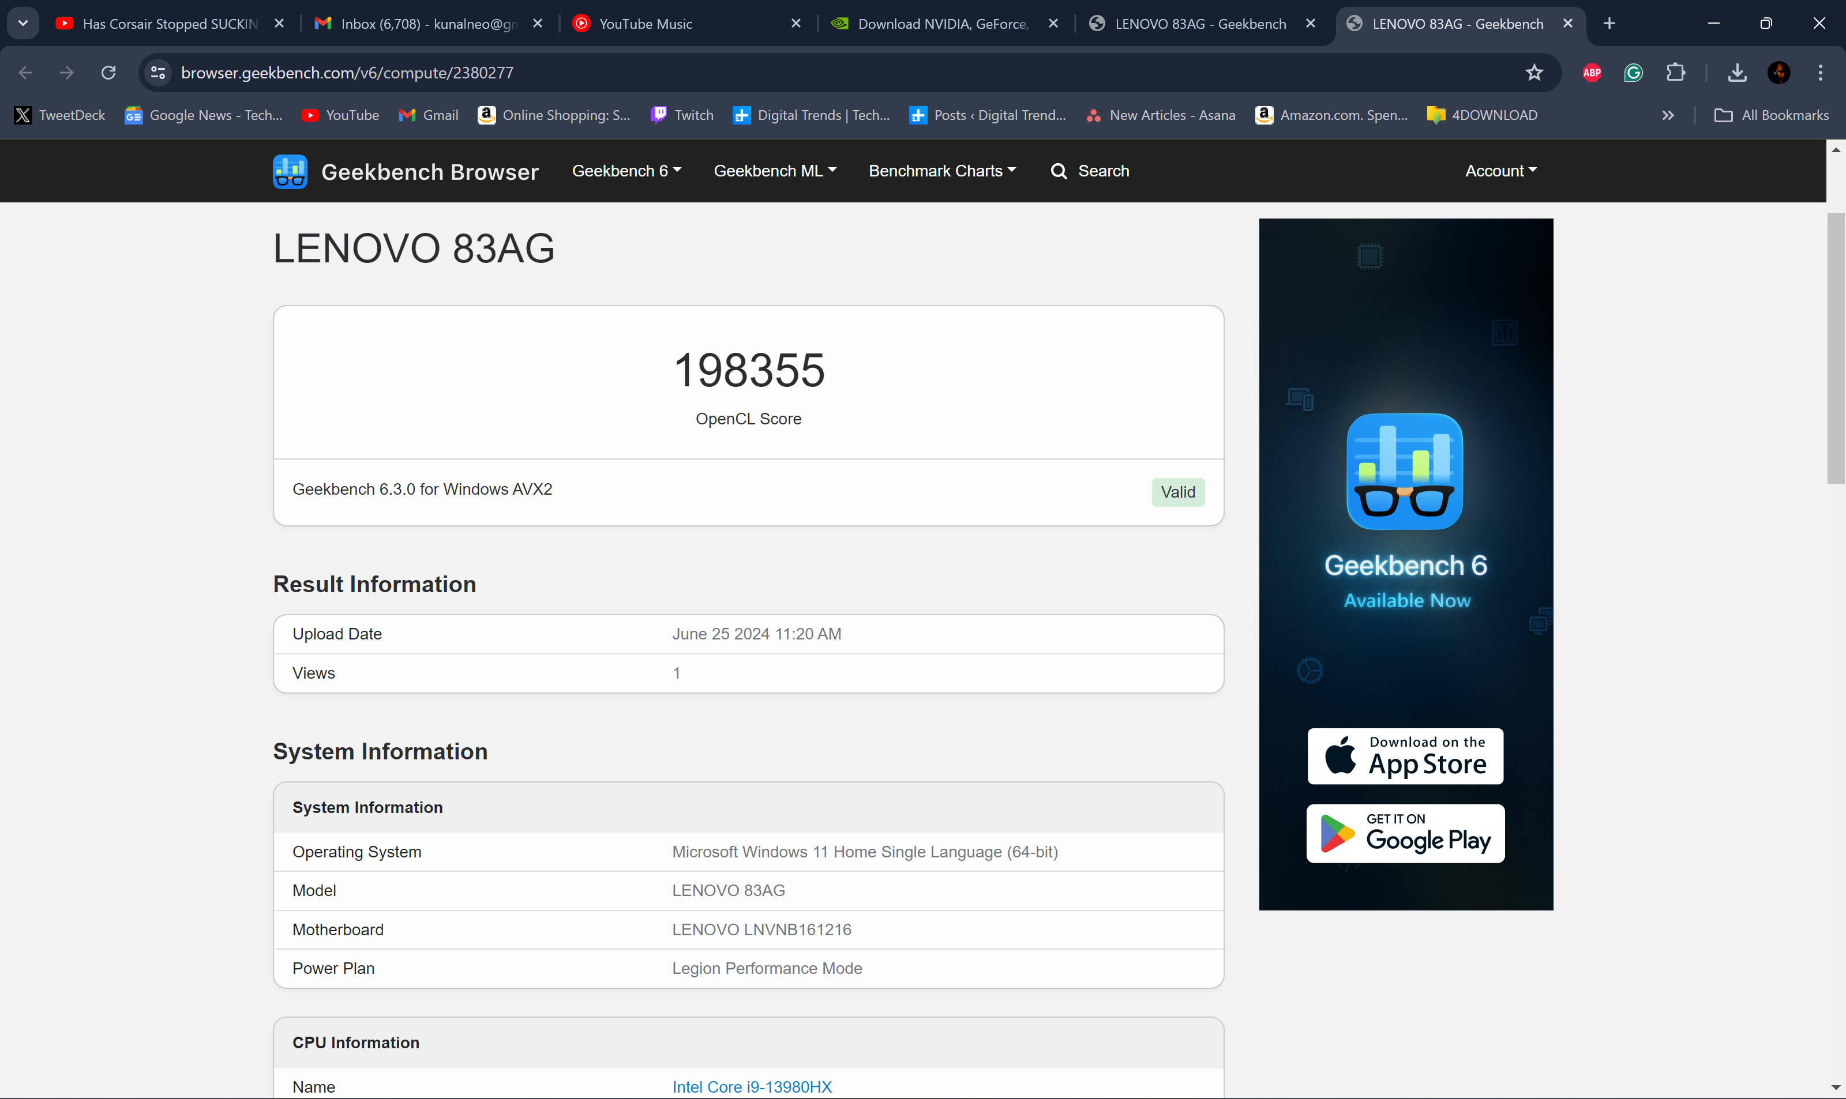This screenshot has height=1099, width=1846.
Task: Open the Extensions puzzle icon
Action: (1675, 73)
